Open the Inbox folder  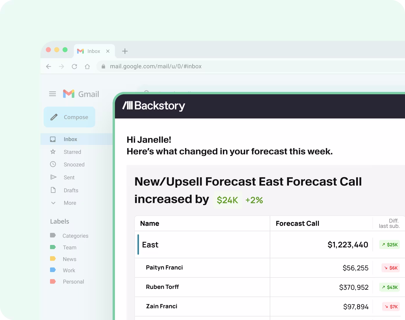click(77, 139)
